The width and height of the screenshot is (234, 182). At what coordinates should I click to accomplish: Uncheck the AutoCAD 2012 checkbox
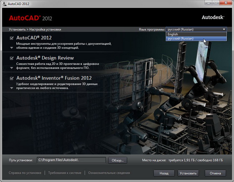(12, 38)
